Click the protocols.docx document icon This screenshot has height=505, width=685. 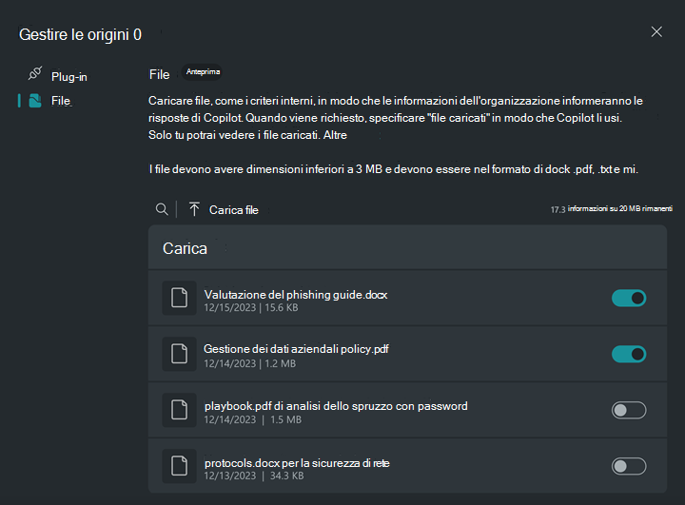click(179, 466)
